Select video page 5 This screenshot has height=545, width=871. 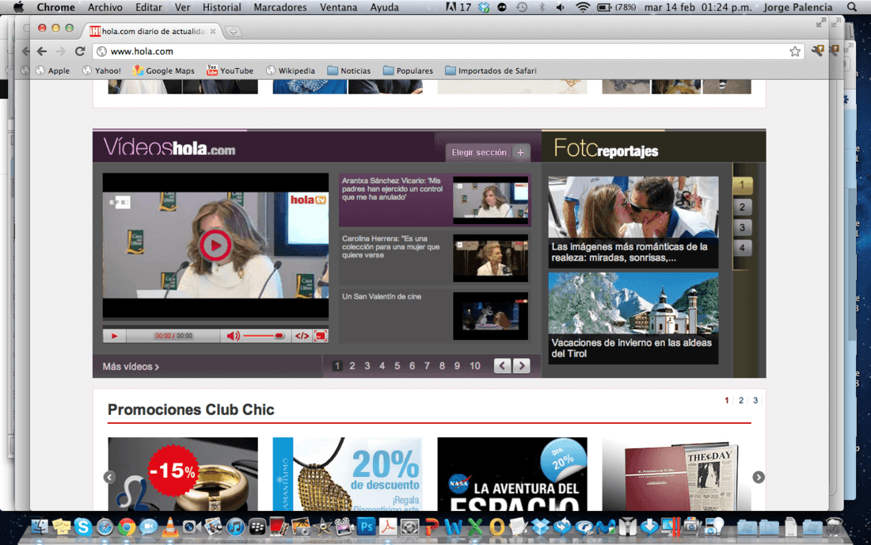pyautogui.click(x=397, y=365)
